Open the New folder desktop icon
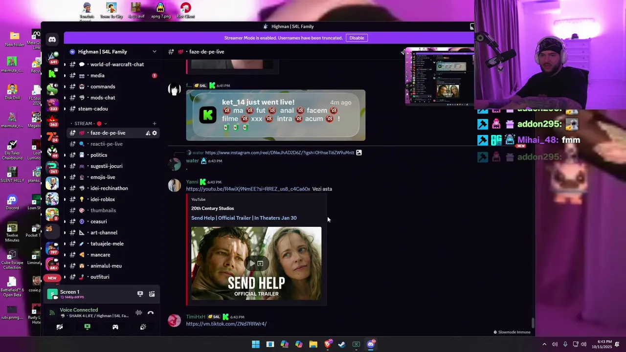 click(x=14, y=39)
